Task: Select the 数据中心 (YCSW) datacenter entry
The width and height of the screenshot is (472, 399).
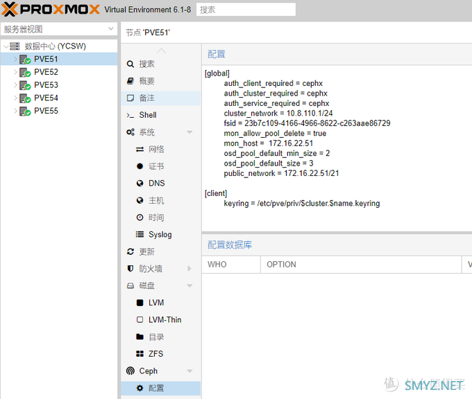Action: (55, 46)
